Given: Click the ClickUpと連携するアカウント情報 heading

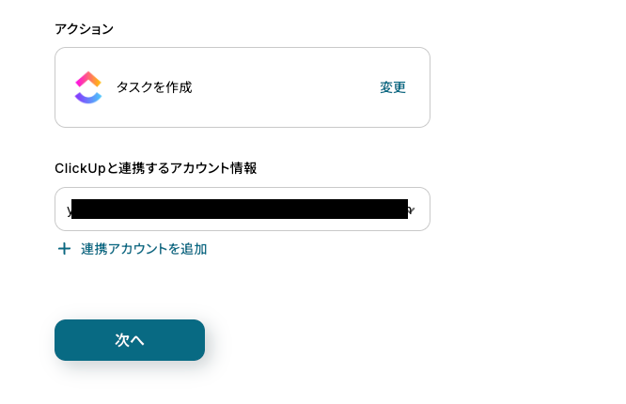Looking at the screenshot, I should click(x=156, y=168).
